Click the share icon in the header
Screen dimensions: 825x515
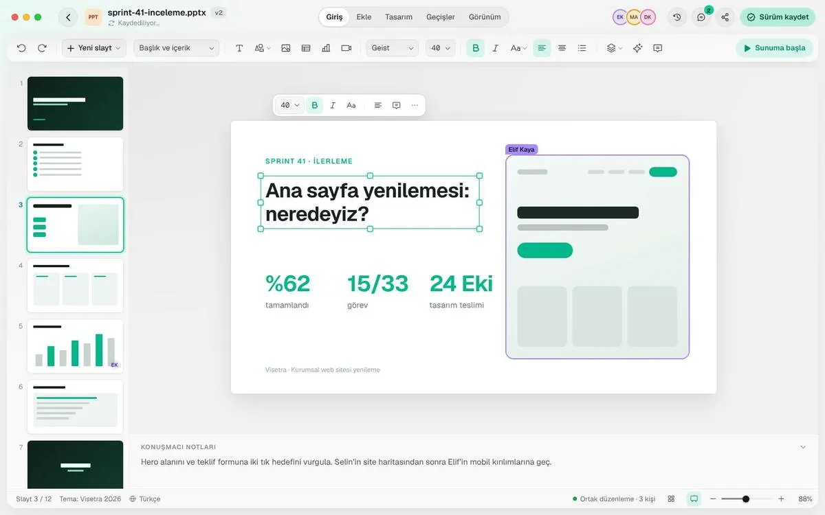(x=725, y=17)
